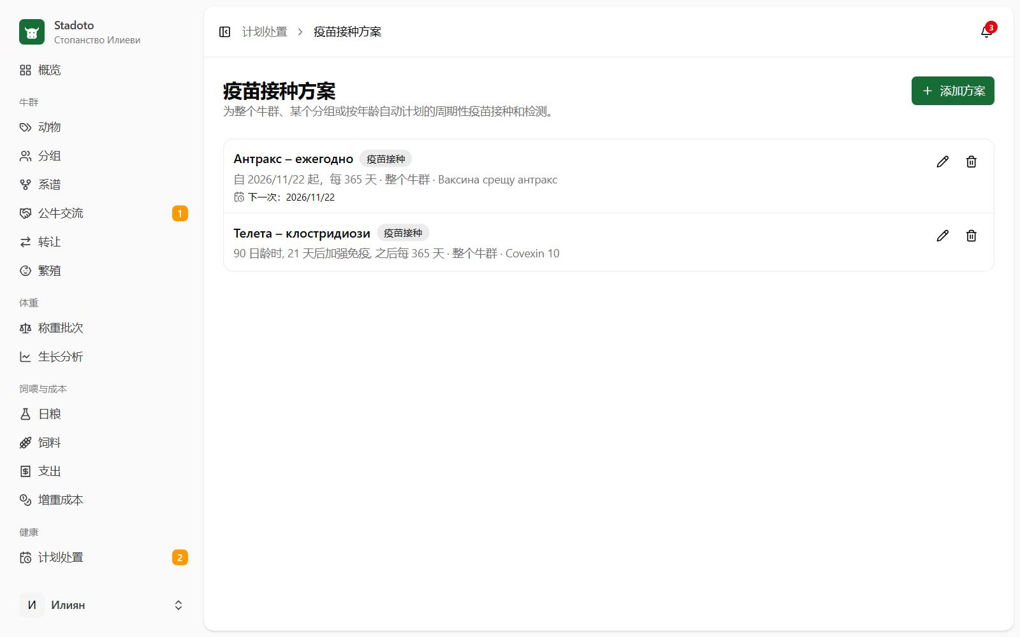1020x637 pixels.
Task: Click the orange 2 badge on 计划处置
Action: click(180, 557)
